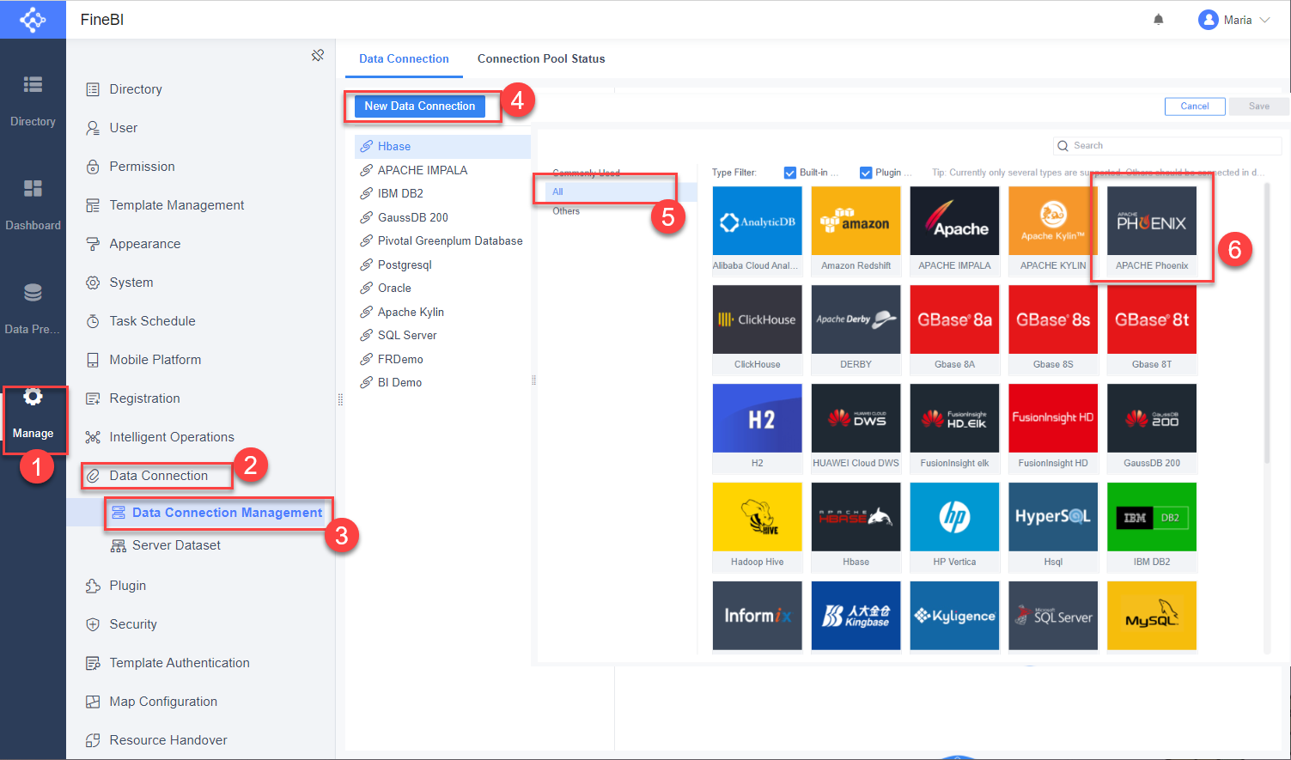The height and width of the screenshot is (760, 1291).
Task: Unpin the management menu panel
Action: coord(318,55)
